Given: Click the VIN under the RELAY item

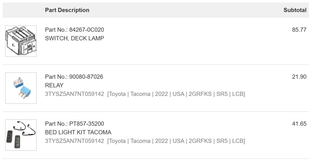Looking at the screenshot, I should 75,94.
